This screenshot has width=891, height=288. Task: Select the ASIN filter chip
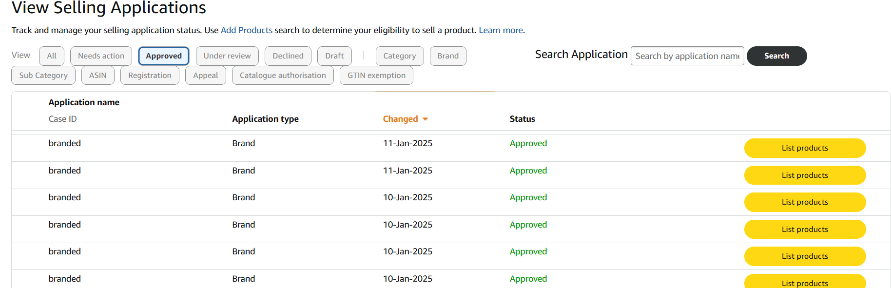(x=98, y=76)
